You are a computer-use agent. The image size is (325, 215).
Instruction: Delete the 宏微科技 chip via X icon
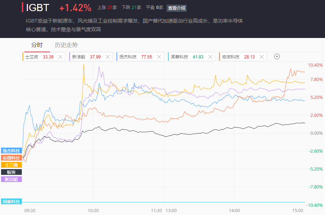coord(262,57)
